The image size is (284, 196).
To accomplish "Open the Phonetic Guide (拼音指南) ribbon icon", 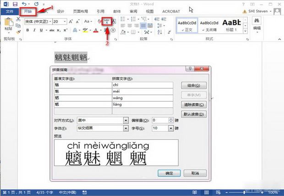I will coord(107,21).
